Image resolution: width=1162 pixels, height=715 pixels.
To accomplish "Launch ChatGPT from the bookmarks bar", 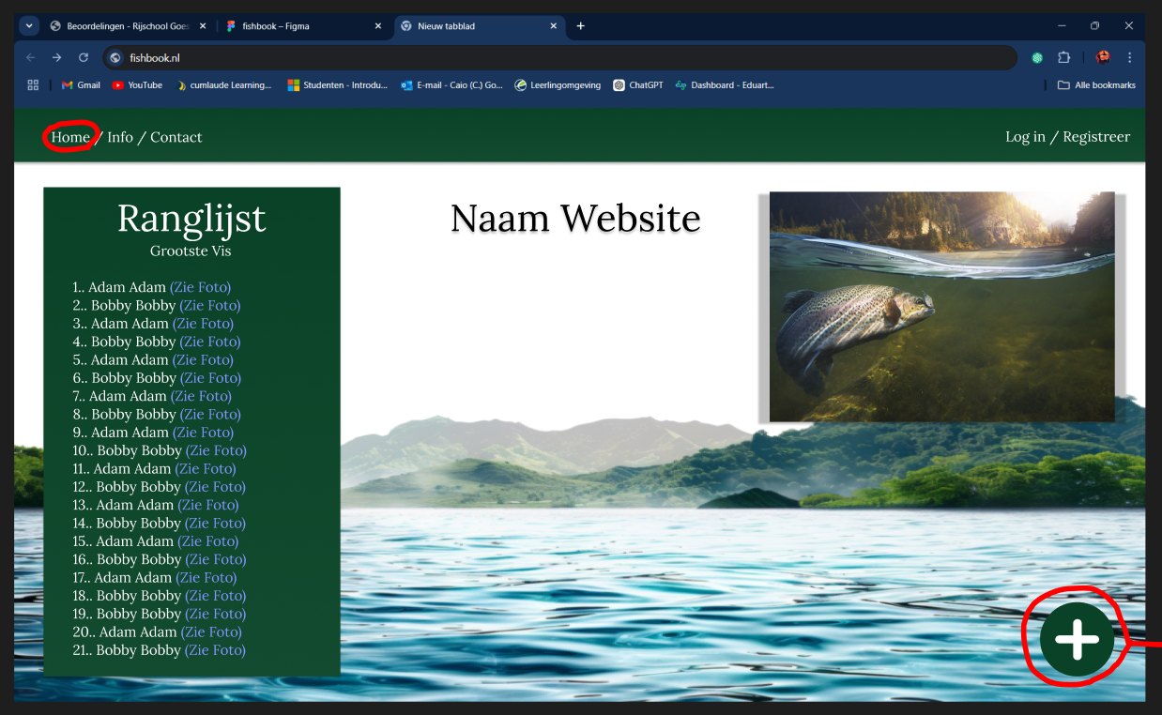I will [637, 84].
